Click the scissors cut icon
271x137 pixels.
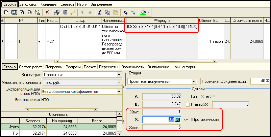(100, 12)
